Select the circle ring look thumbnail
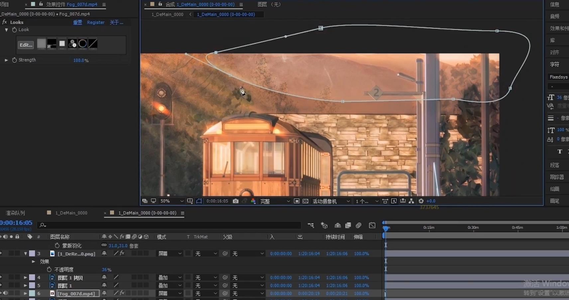 coord(83,43)
